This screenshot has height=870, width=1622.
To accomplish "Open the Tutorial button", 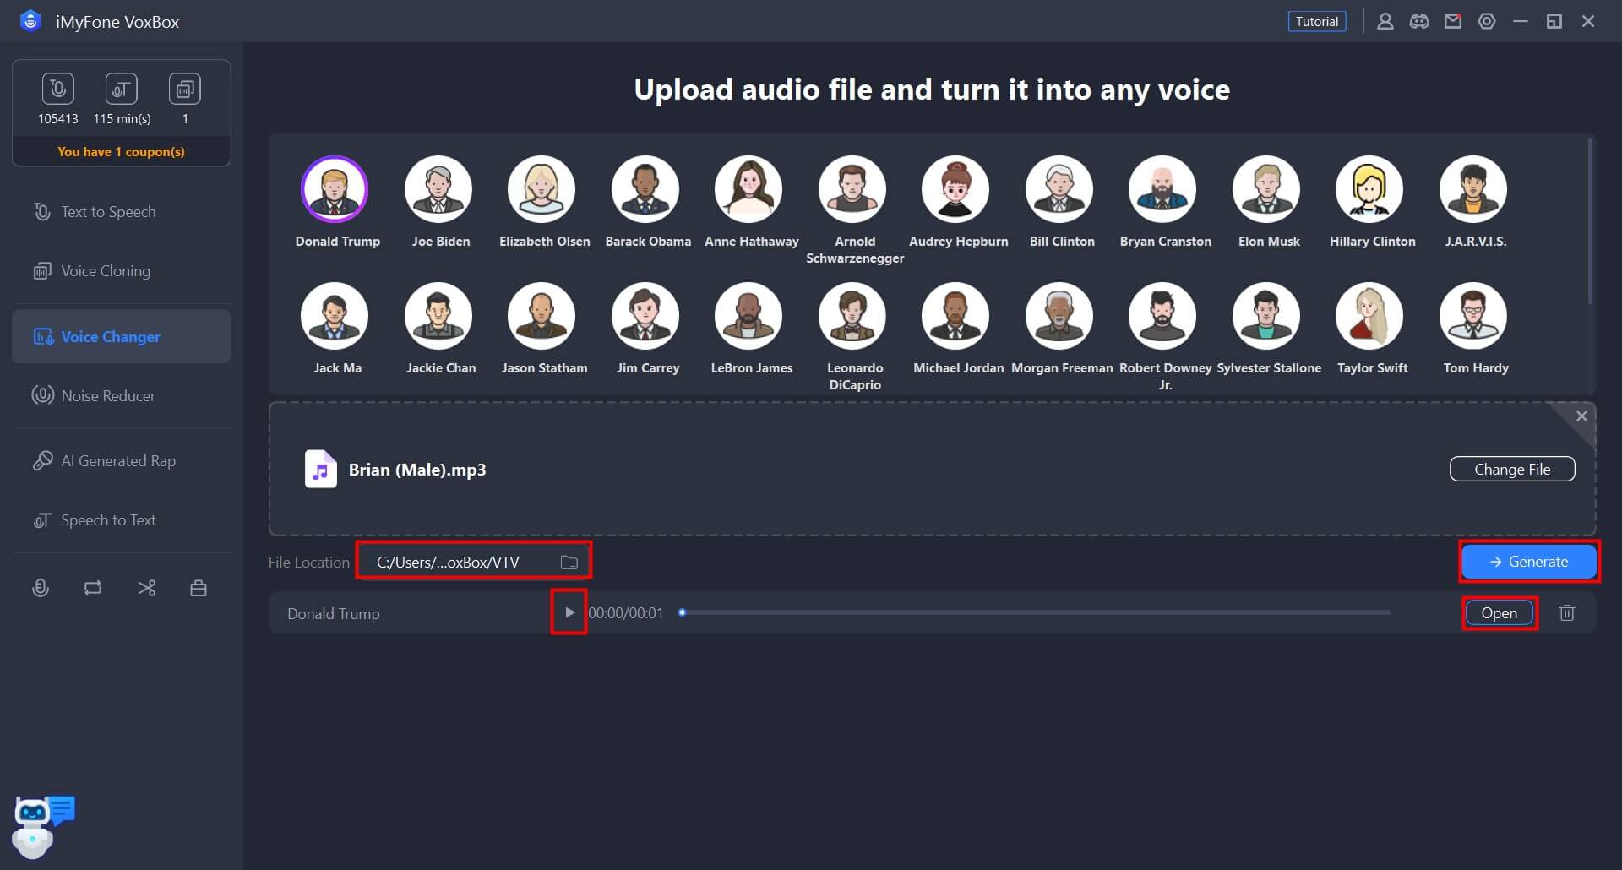I will tap(1317, 21).
